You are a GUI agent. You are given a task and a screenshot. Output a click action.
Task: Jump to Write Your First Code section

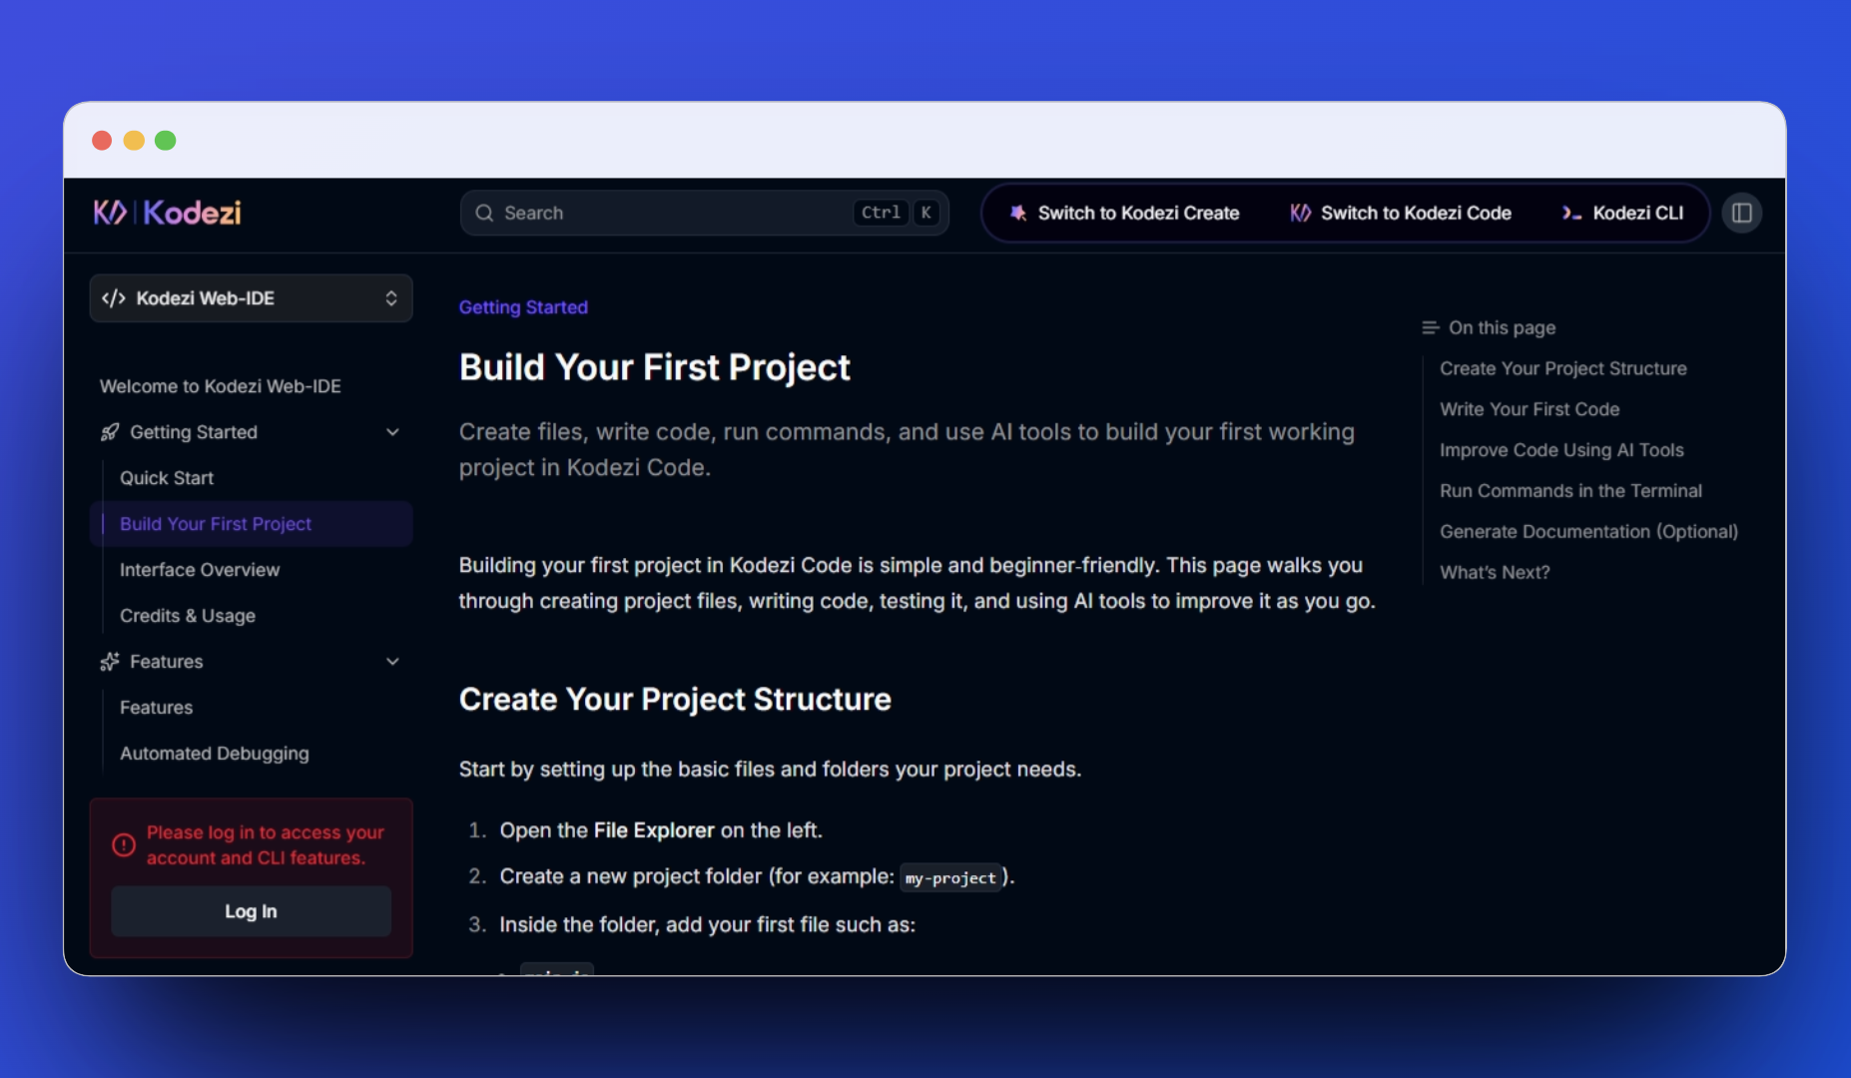1530,409
